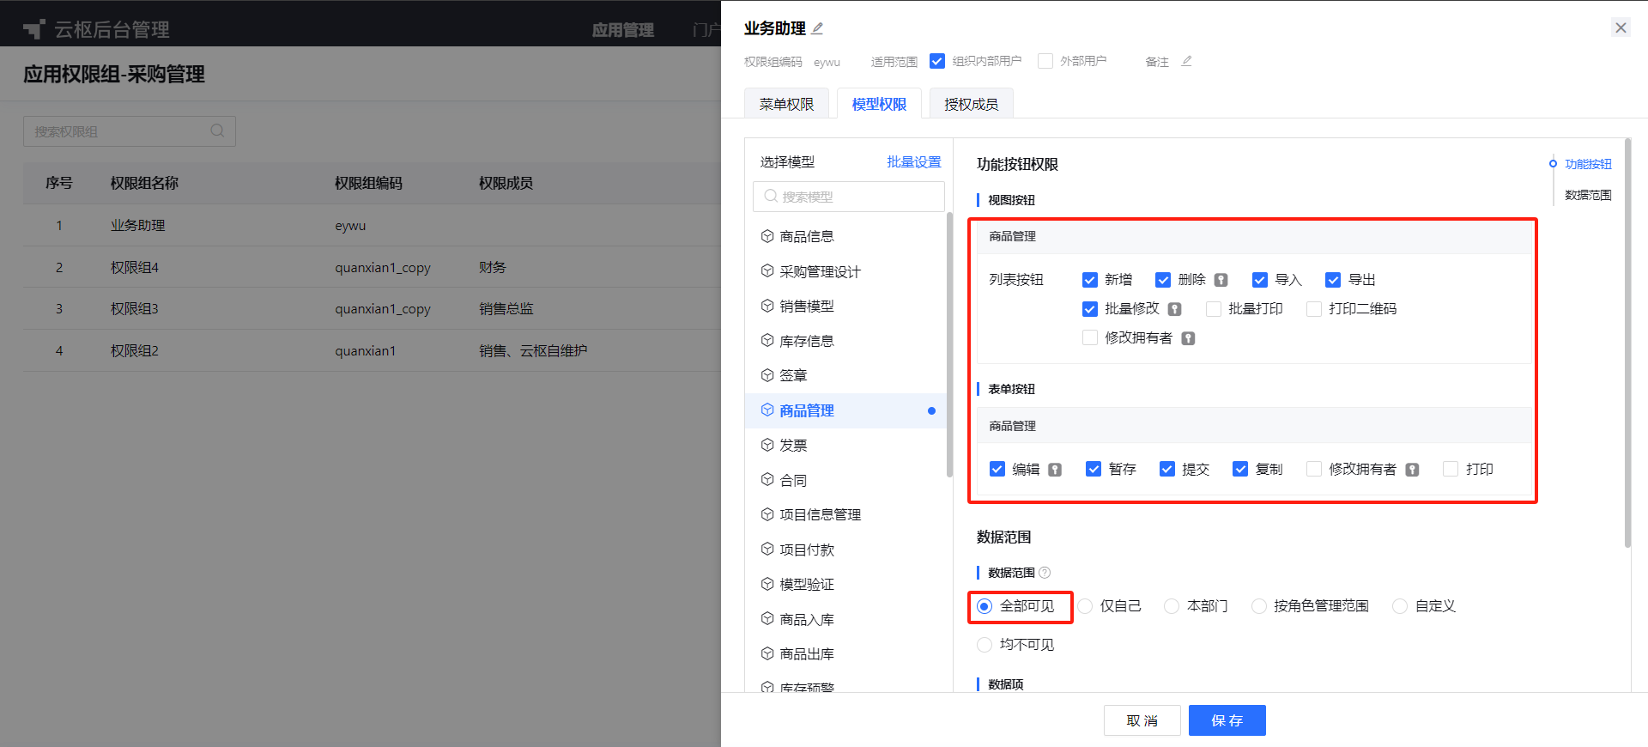Click the edit pencil next to 备注
Screen dimensions: 1648x747
tap(1186, 61)
